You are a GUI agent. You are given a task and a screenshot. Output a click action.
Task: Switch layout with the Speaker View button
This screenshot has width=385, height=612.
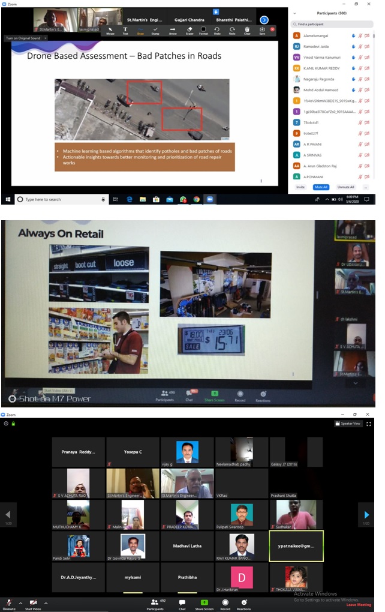[348, 424]
